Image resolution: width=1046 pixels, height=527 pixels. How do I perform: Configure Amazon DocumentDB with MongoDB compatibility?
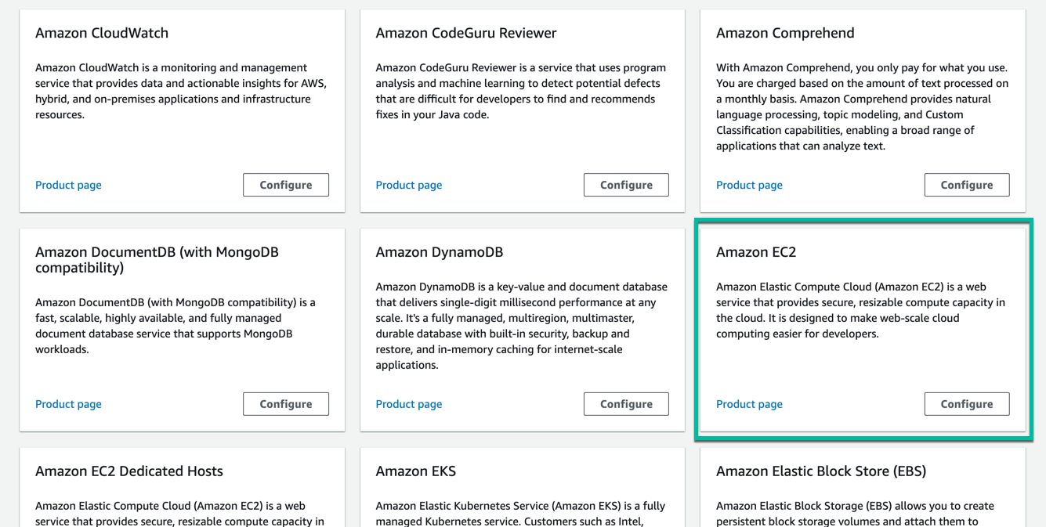286,404
